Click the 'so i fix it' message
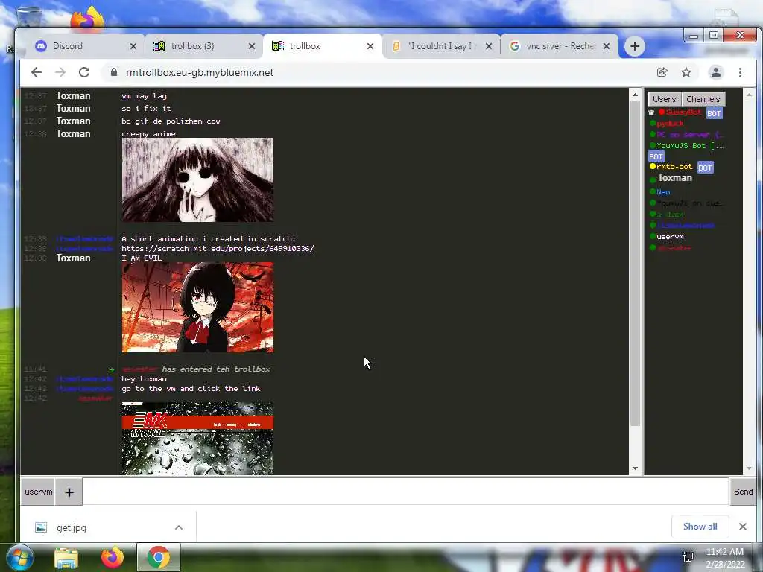The image size is (763, 572). (146, 109)
